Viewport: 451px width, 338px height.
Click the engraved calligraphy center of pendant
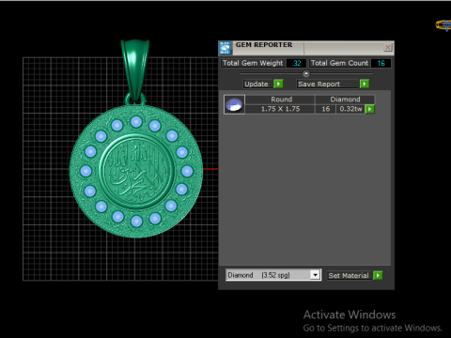click(136, 172)
